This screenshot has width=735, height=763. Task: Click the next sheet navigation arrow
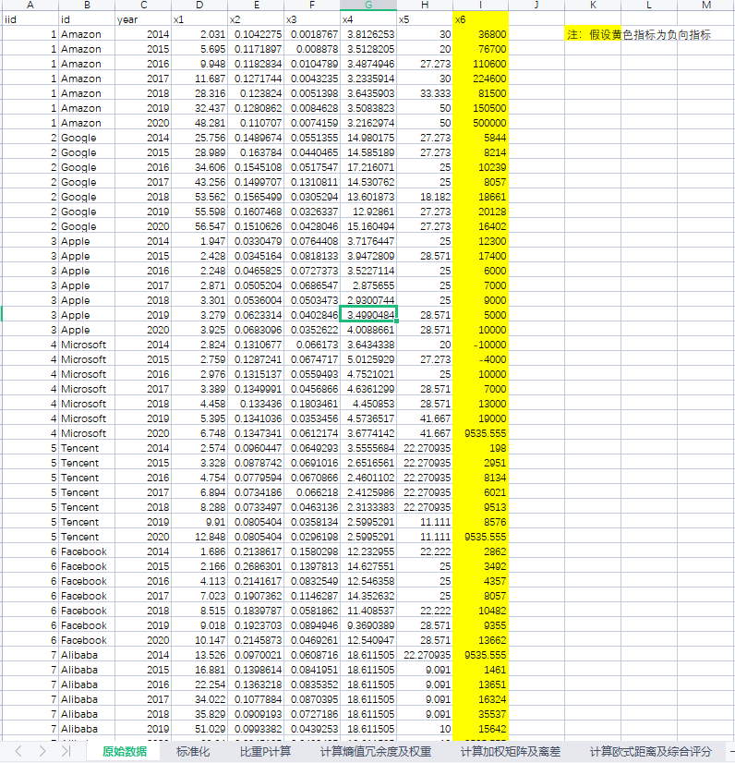click(x=42, y=751)
